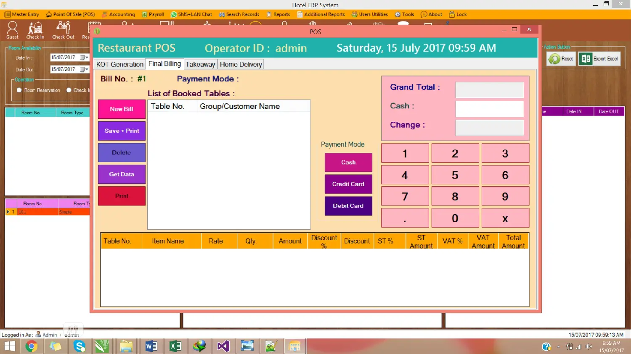The image size is (631, 354).
Task: Click the volume icon in system tray
Action: (589, 346)
